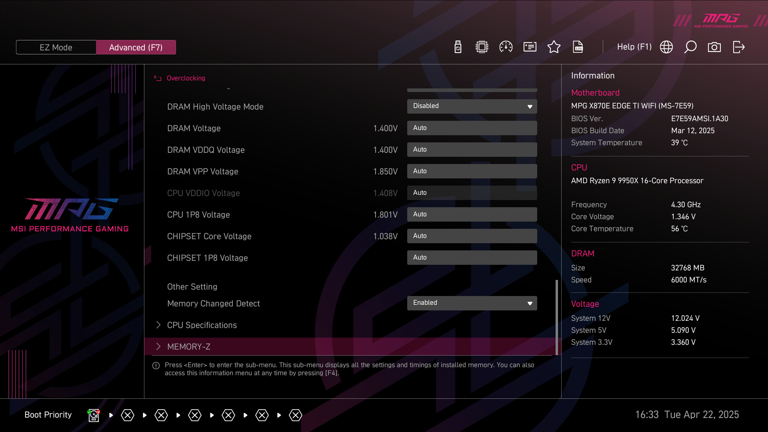The width and height of the screenshot is (768, 432).
Task: Open the search magnifier icon
Action: [x=690, y=47]
